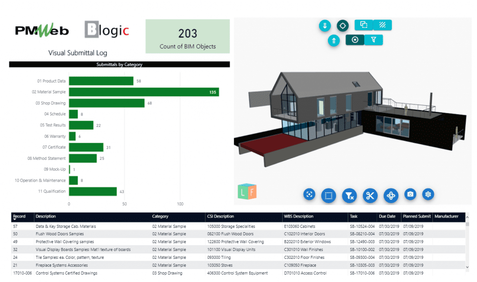This screenshot has width=477, height=282.
Task: Click 'Visual Display Boards Samples' description cell
Action: (x=83, y=250)
